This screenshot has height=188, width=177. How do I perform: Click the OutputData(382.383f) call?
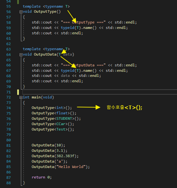tap(55, 156)
